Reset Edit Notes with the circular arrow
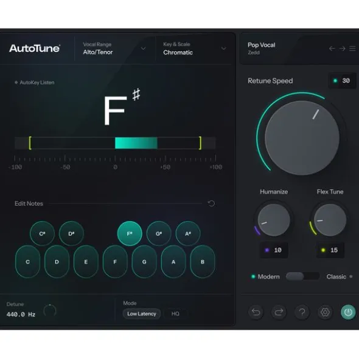 (x=211, y=203)
